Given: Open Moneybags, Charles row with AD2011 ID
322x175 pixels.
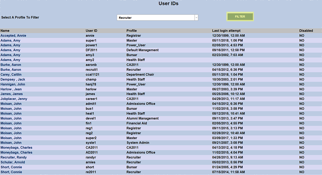Looking at the screenshot, I should [17, 153].
